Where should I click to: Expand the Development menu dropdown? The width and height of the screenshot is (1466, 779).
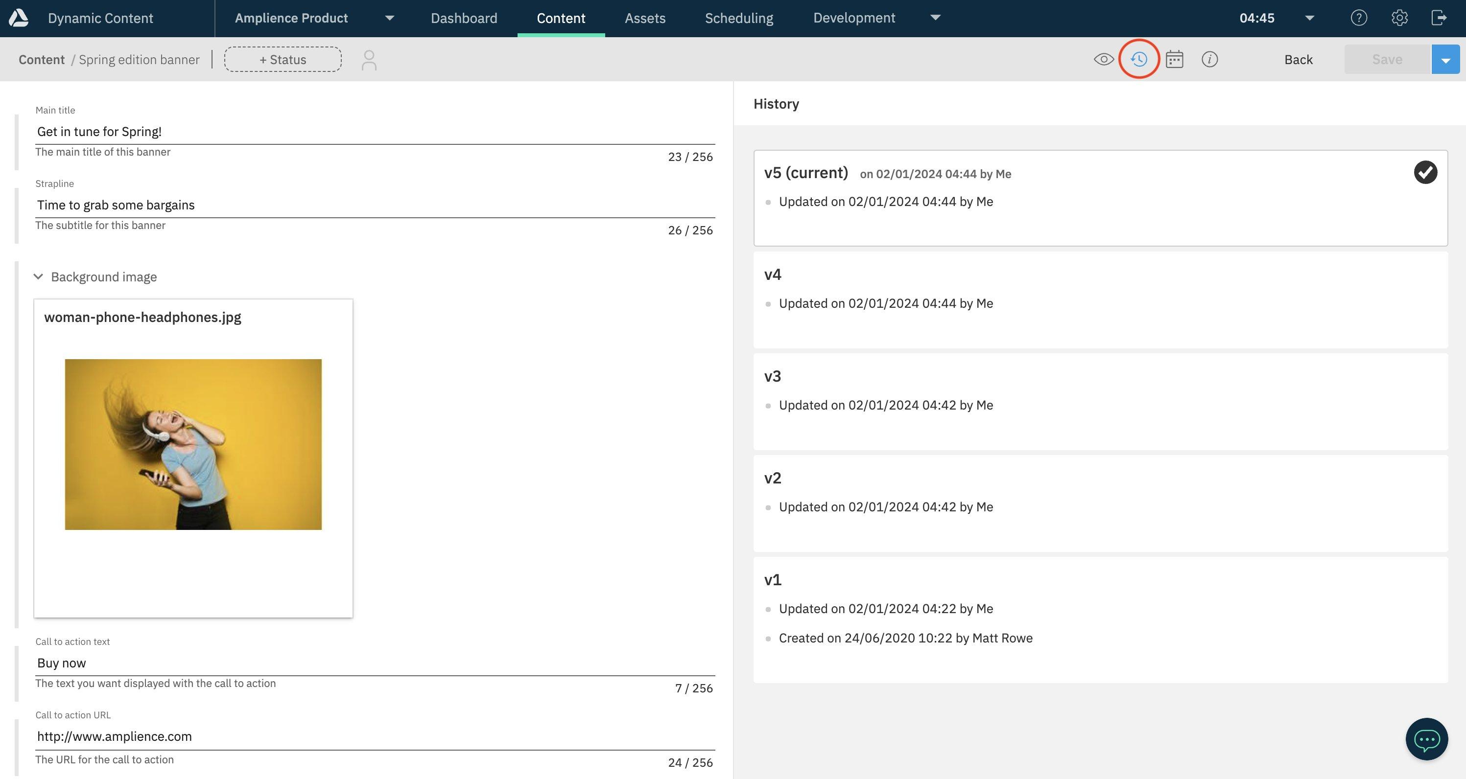tap(935, 18)
